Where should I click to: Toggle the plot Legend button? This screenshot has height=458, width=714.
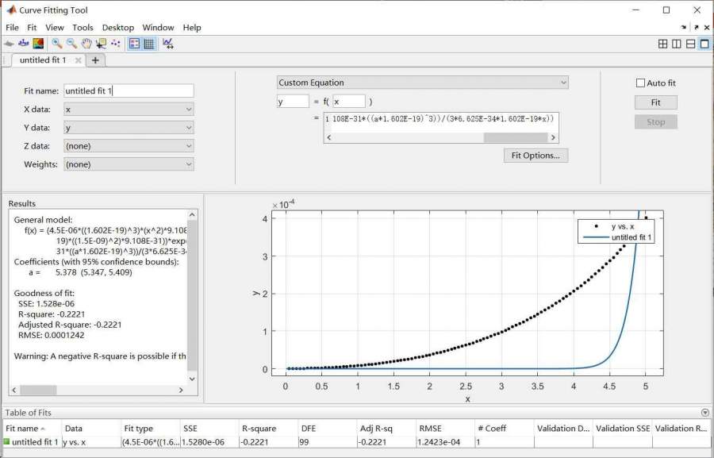[x=134, y=44]
